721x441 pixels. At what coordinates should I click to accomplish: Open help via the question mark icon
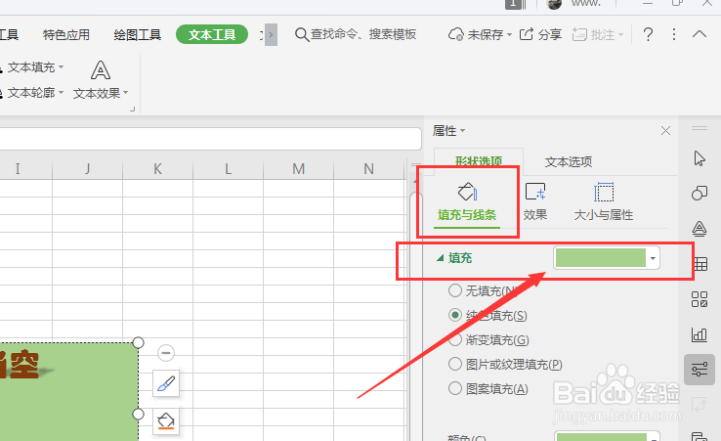tap(648, 34)
